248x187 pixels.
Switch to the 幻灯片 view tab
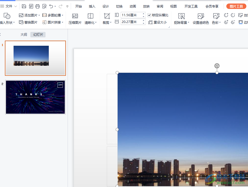coord(38,35)
